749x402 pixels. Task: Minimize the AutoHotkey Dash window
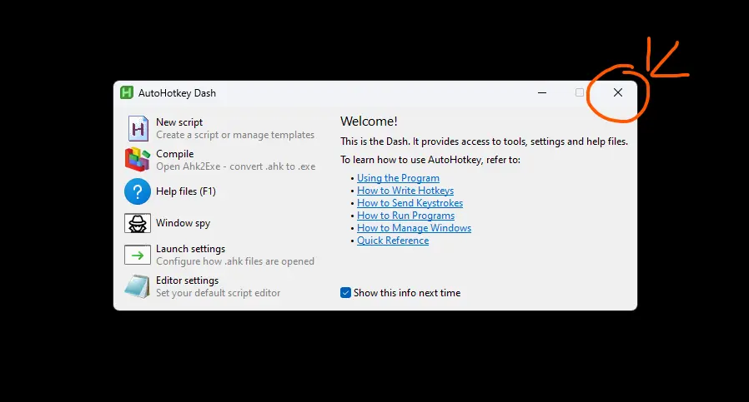click(x=541, y=92)
